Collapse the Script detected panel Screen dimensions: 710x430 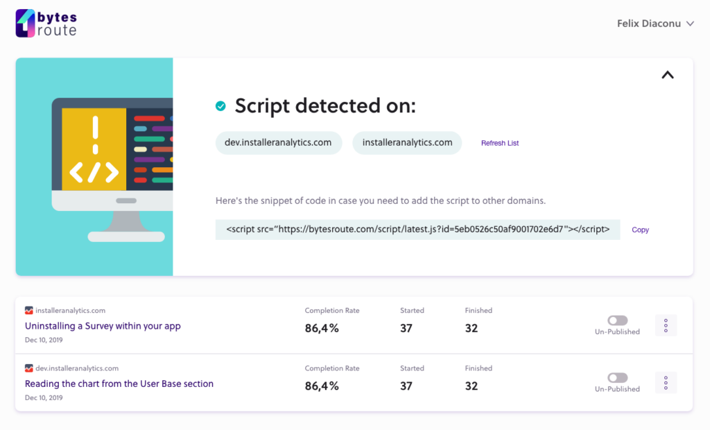pos(668,75)
